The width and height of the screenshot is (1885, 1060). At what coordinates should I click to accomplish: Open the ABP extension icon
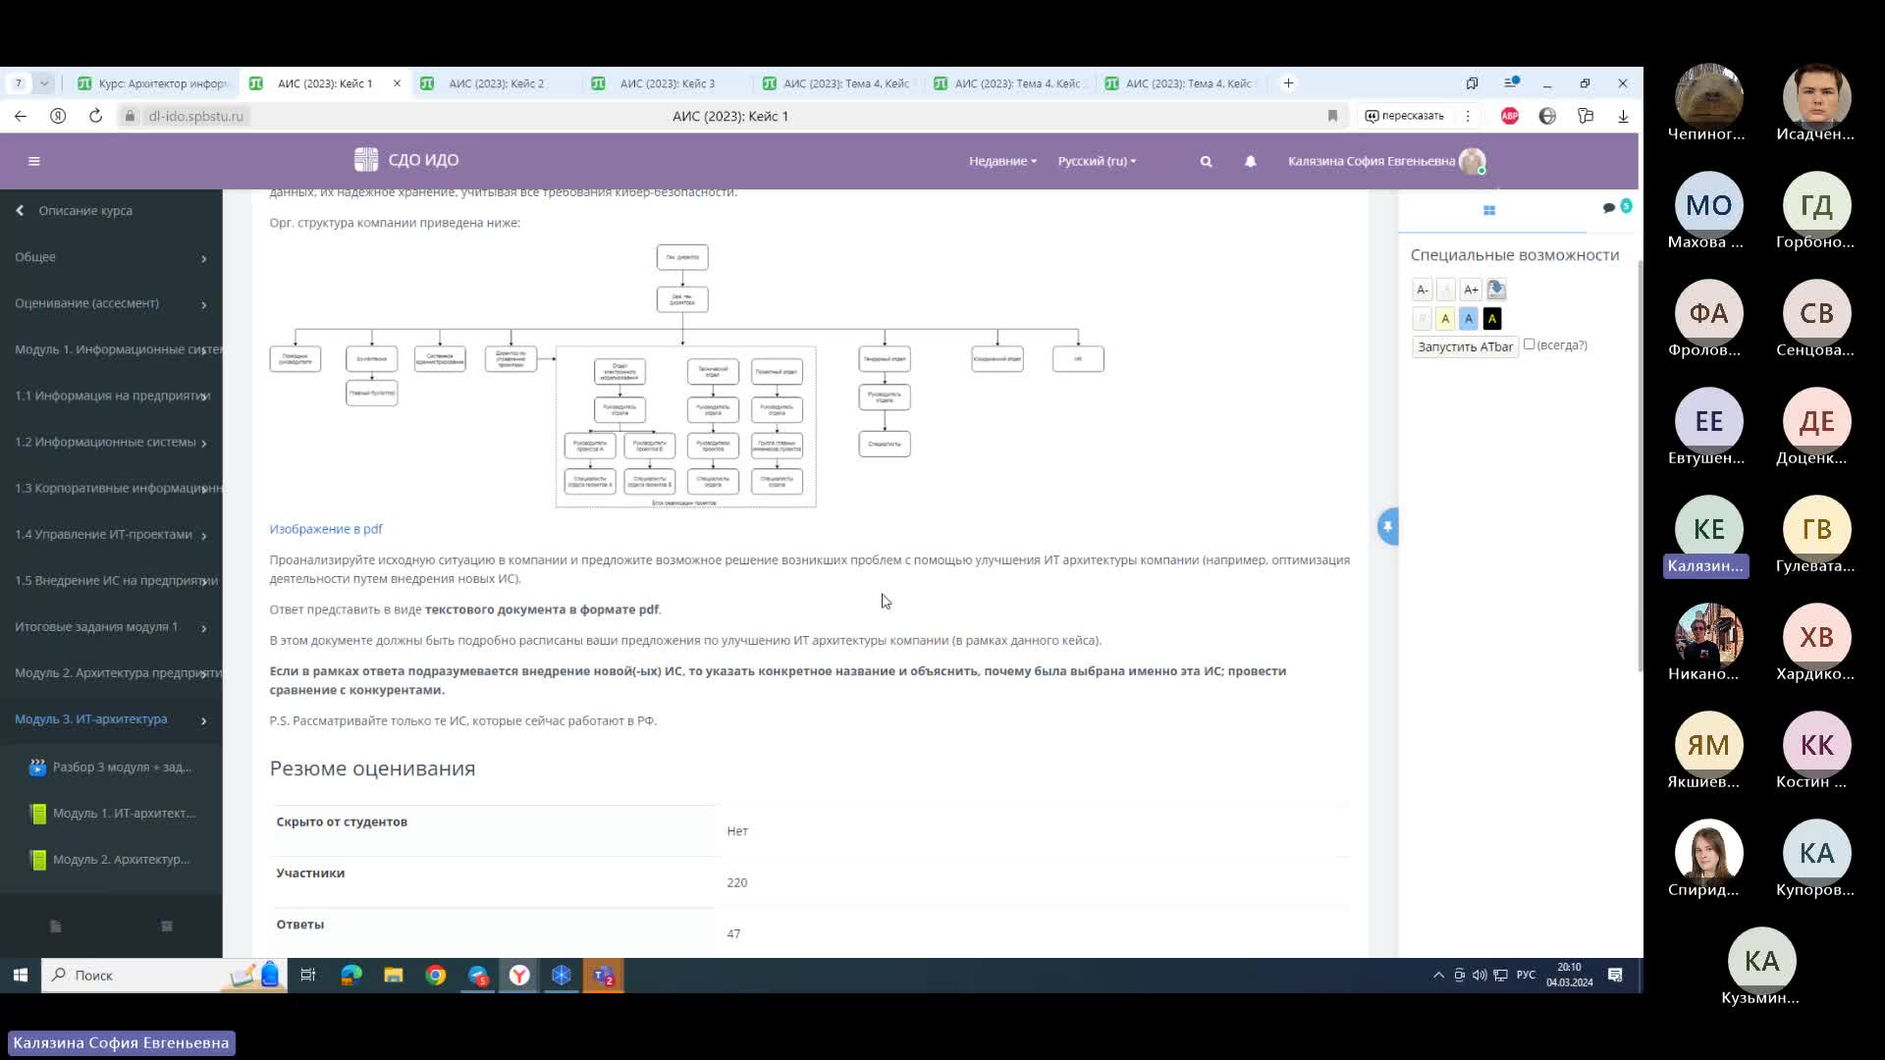[x=1510, y=116]
